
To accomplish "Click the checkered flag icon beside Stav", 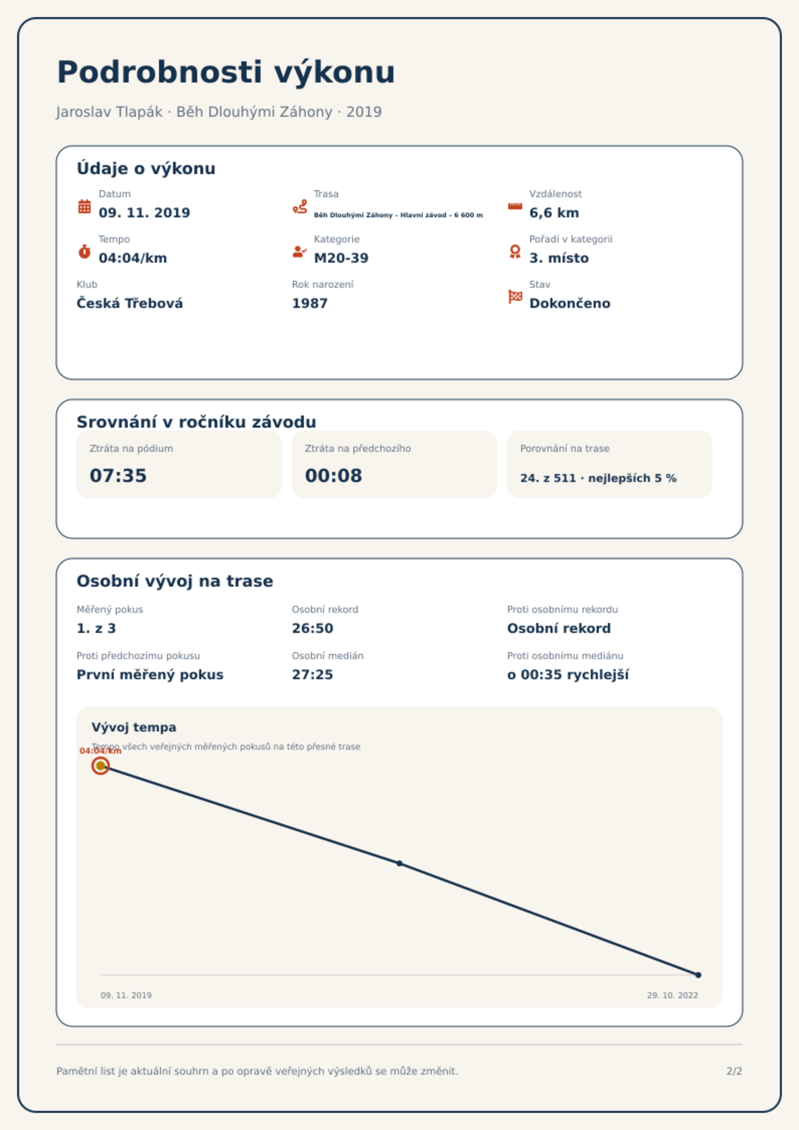I will click(515, 297).
